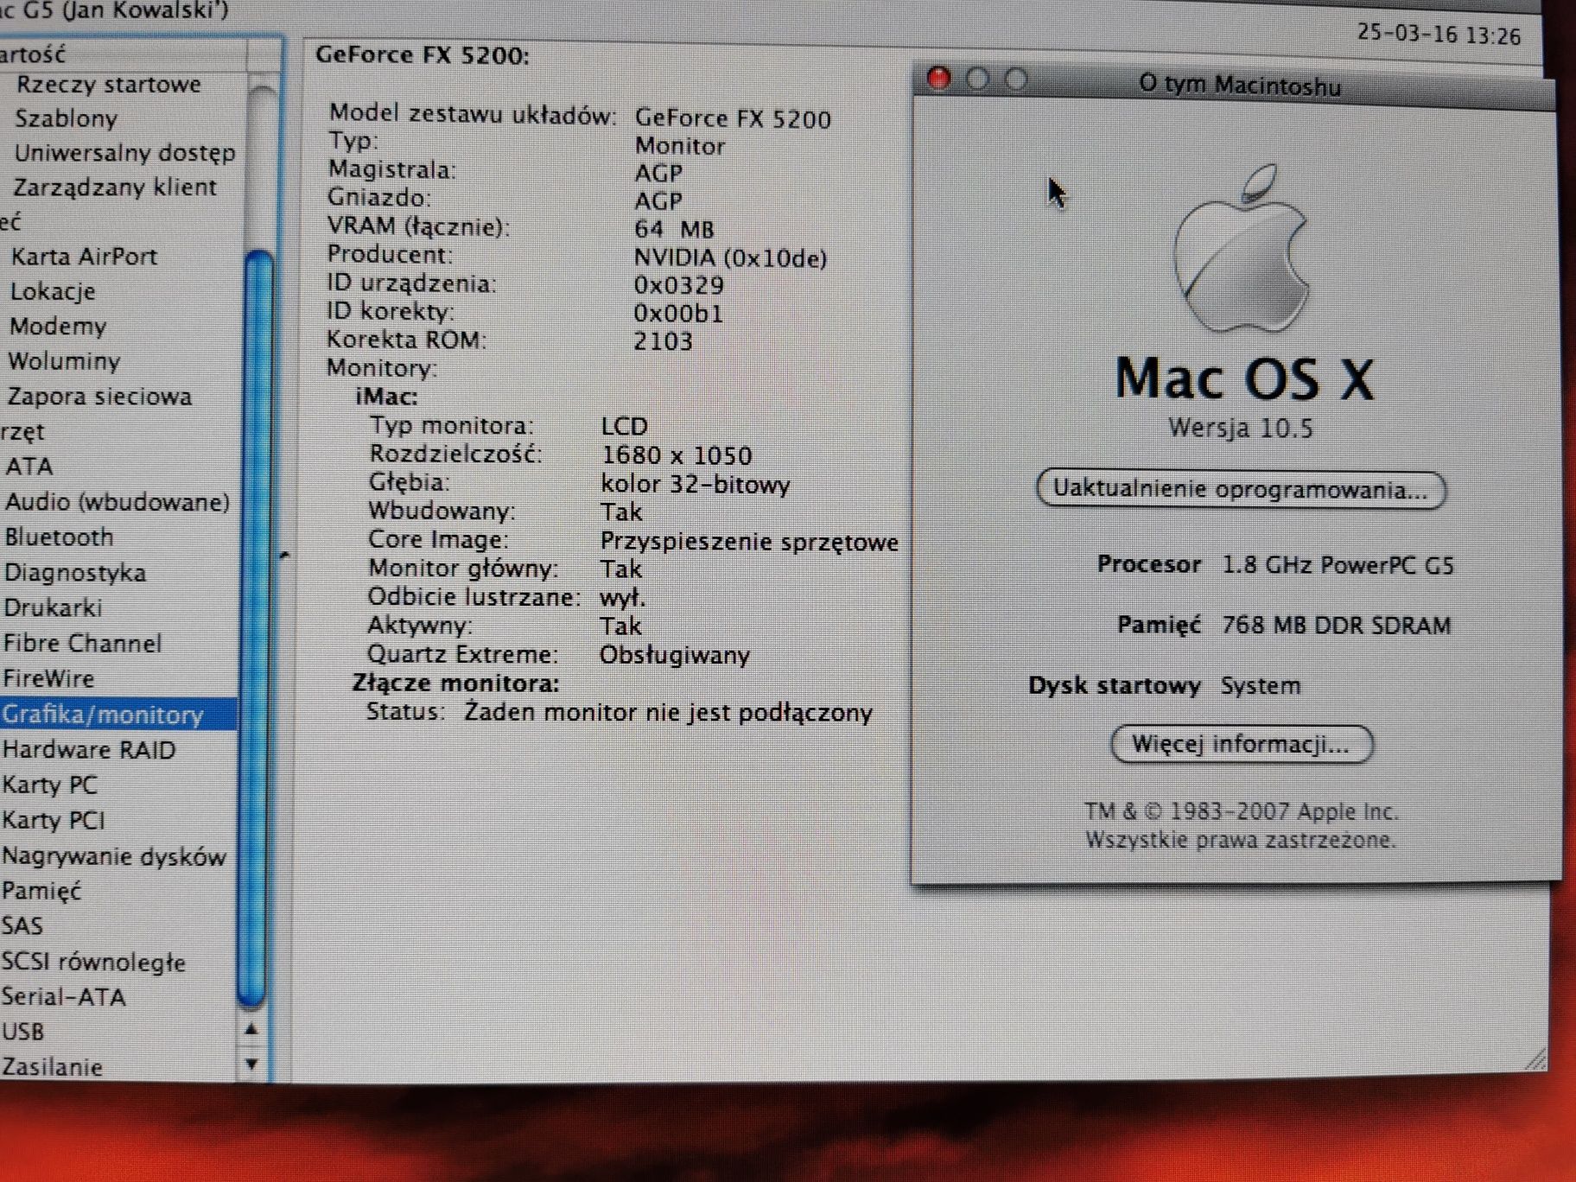This screenshot has width=1576, height=1182.
Task: Open Diagnostyka sidebar entry
Action: pyautogui.click(x=74, y=573)
